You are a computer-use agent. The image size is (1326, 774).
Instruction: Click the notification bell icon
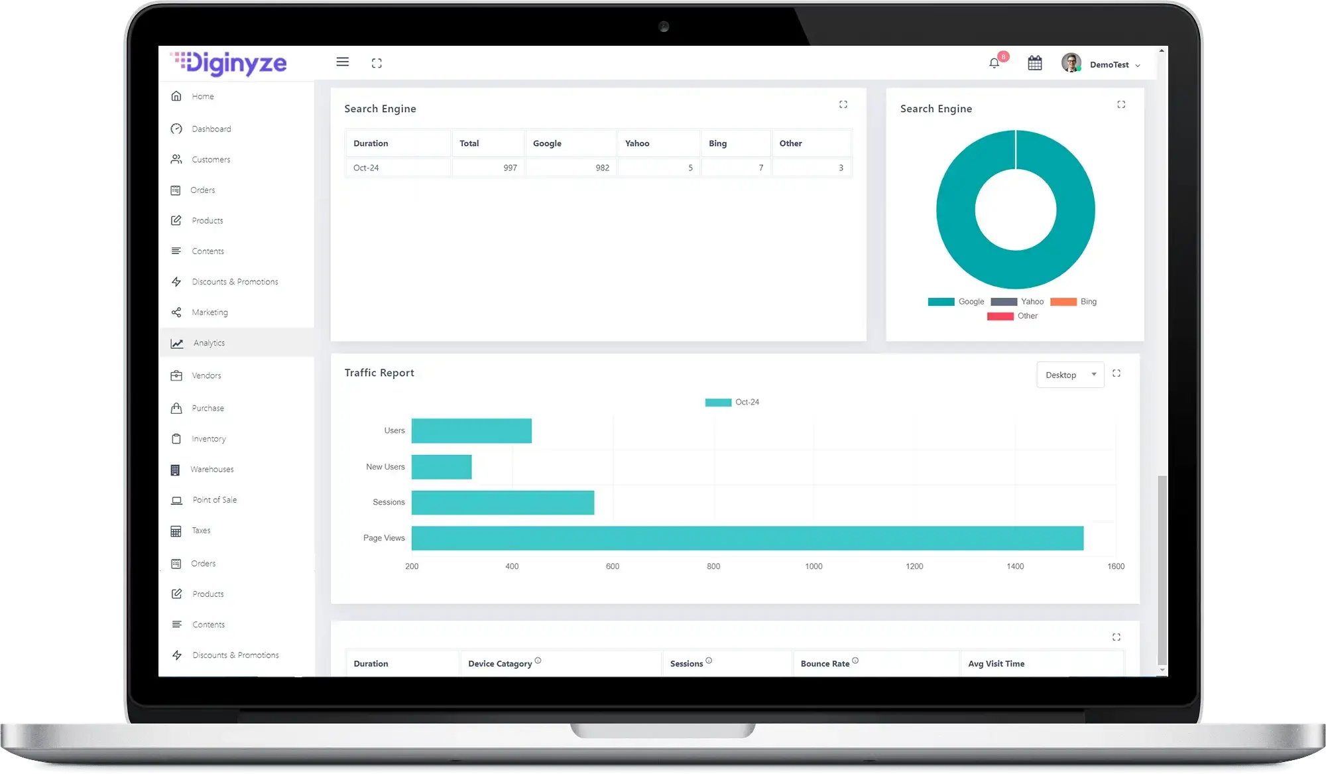(994, 62)
